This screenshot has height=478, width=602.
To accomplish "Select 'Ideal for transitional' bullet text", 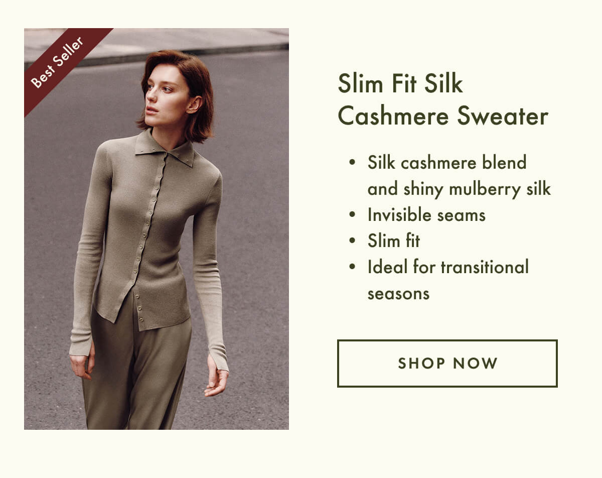I will pos(448,267).
